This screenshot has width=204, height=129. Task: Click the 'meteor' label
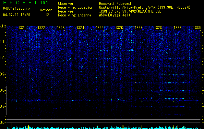pyautogui.click(x=46, y=10)
